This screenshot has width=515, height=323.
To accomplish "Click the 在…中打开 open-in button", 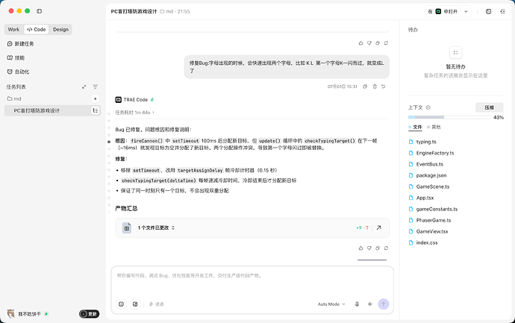I will [x=443, y=11].
